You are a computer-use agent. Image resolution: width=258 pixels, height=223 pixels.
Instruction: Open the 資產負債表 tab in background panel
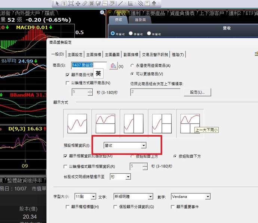pos(182,13)
